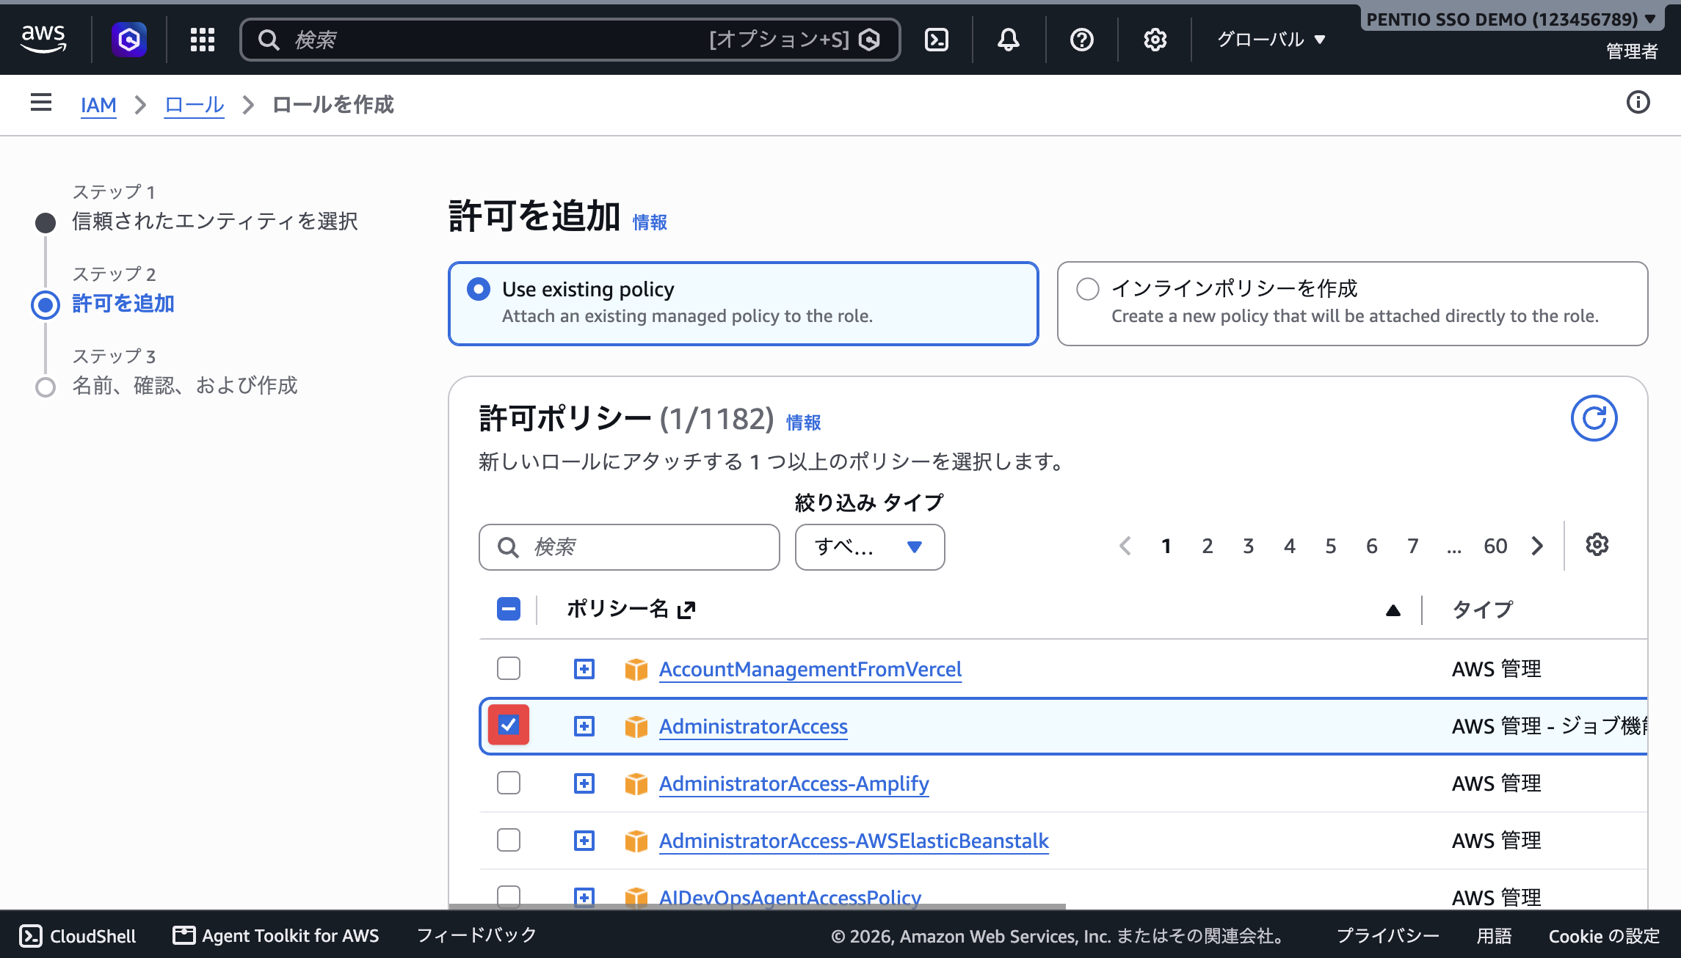The width and height of the screenshot is (1681, 958).
Task: Open the info panel icon
Action: tap(1638, 102)
